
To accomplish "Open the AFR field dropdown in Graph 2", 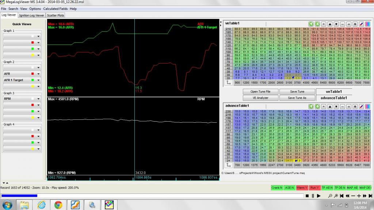I will tap(38, 74).
